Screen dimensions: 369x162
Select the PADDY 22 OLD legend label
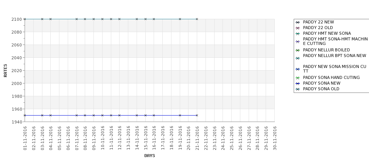click(x=318, y=28)
